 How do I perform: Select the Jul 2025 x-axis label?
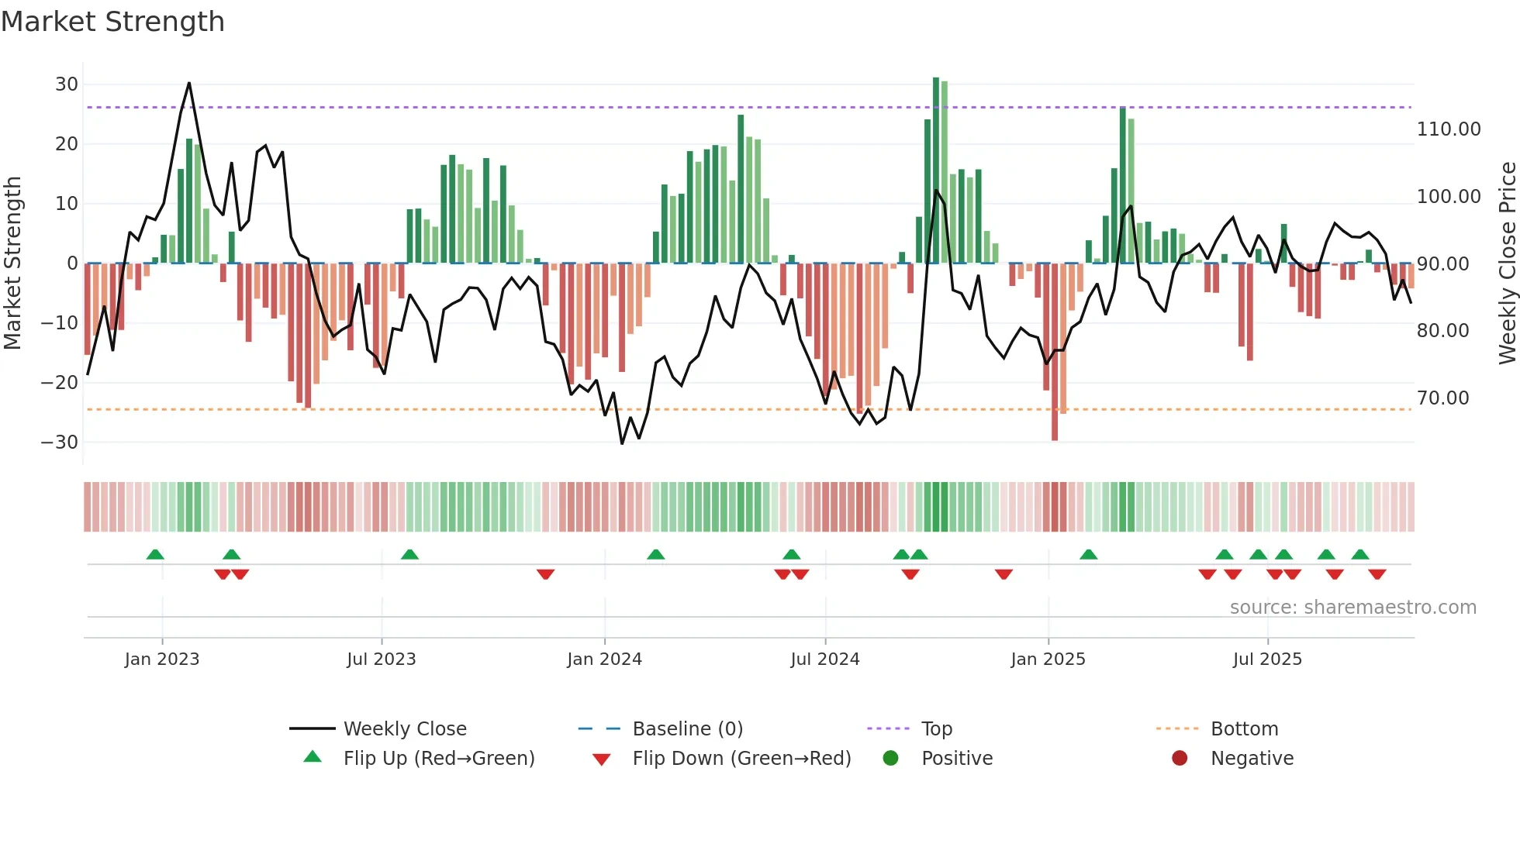tap(1267, 659)
